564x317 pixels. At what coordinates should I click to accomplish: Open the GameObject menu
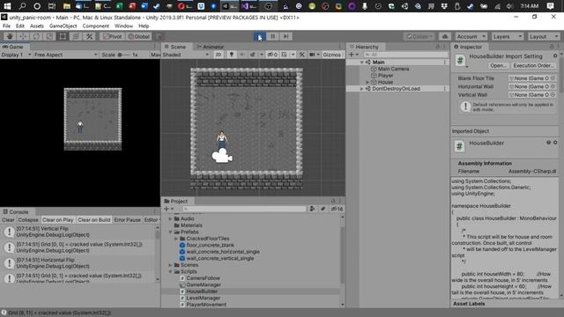tap(63, 26)
